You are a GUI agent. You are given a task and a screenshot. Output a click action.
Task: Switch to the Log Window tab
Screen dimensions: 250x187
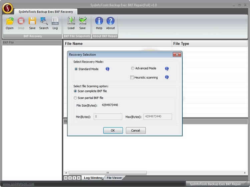click(x=93, y=178)
